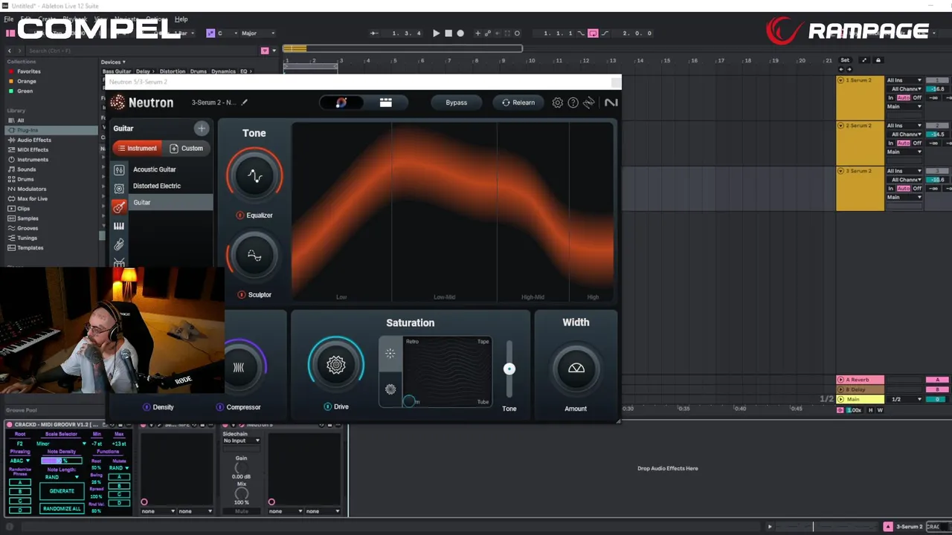Toggle the Compressor power button

220,407
